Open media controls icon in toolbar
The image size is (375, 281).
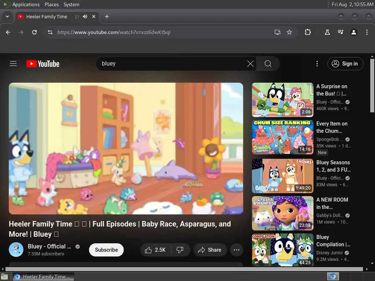tap(341, 32)
